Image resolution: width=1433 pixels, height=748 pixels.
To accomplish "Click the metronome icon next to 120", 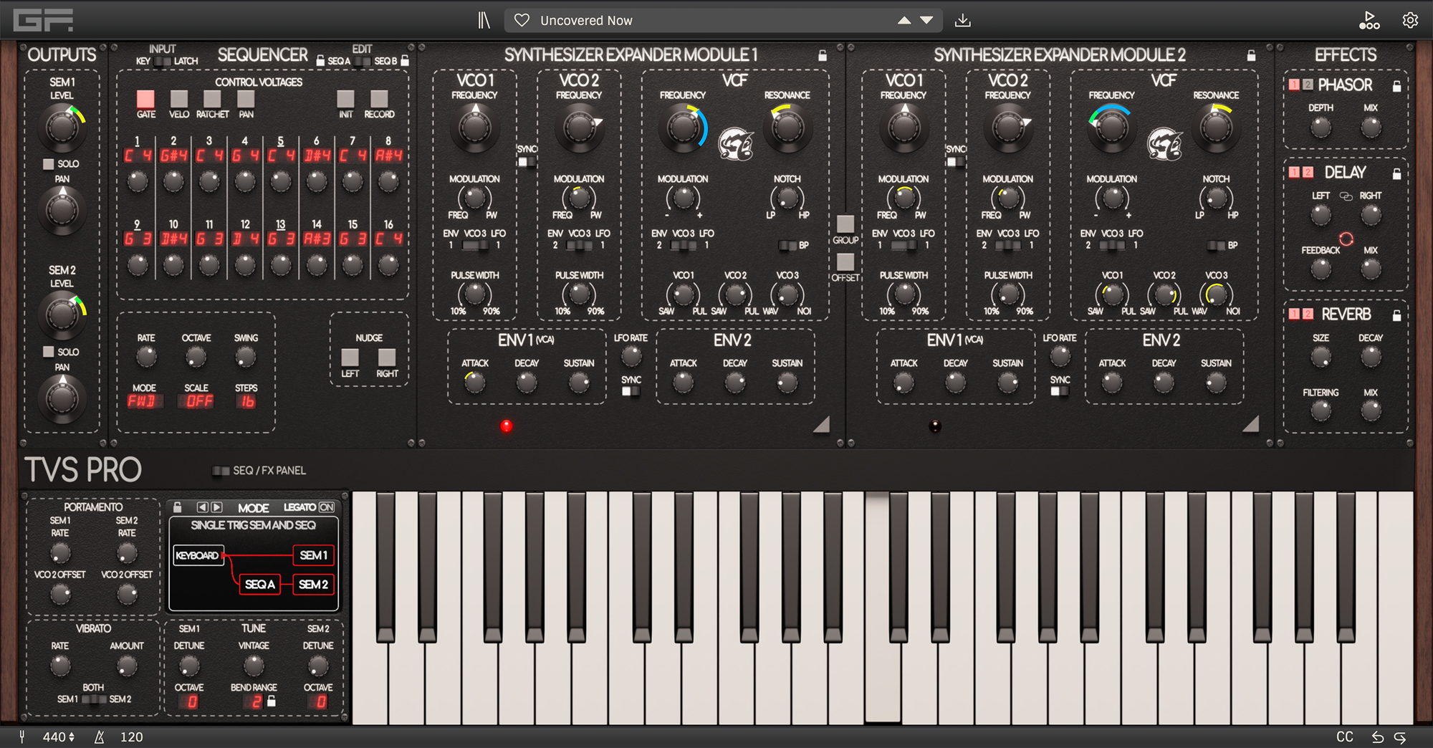I will tap(99, 737).
